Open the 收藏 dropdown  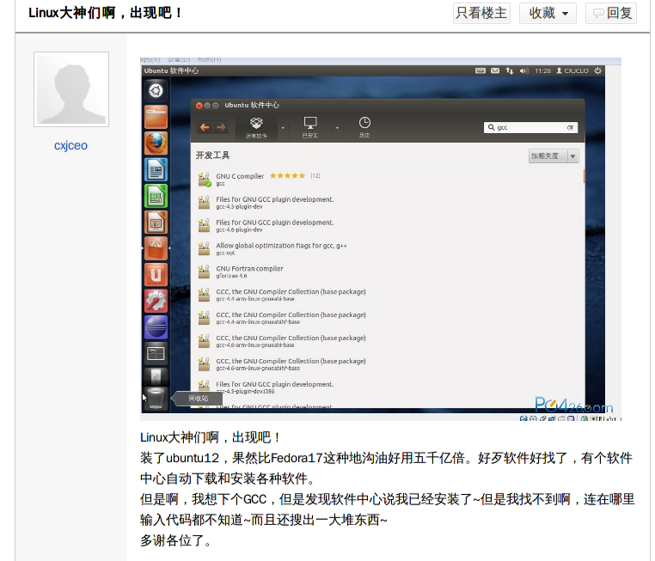pyautogui.click(x=548, y=13)
